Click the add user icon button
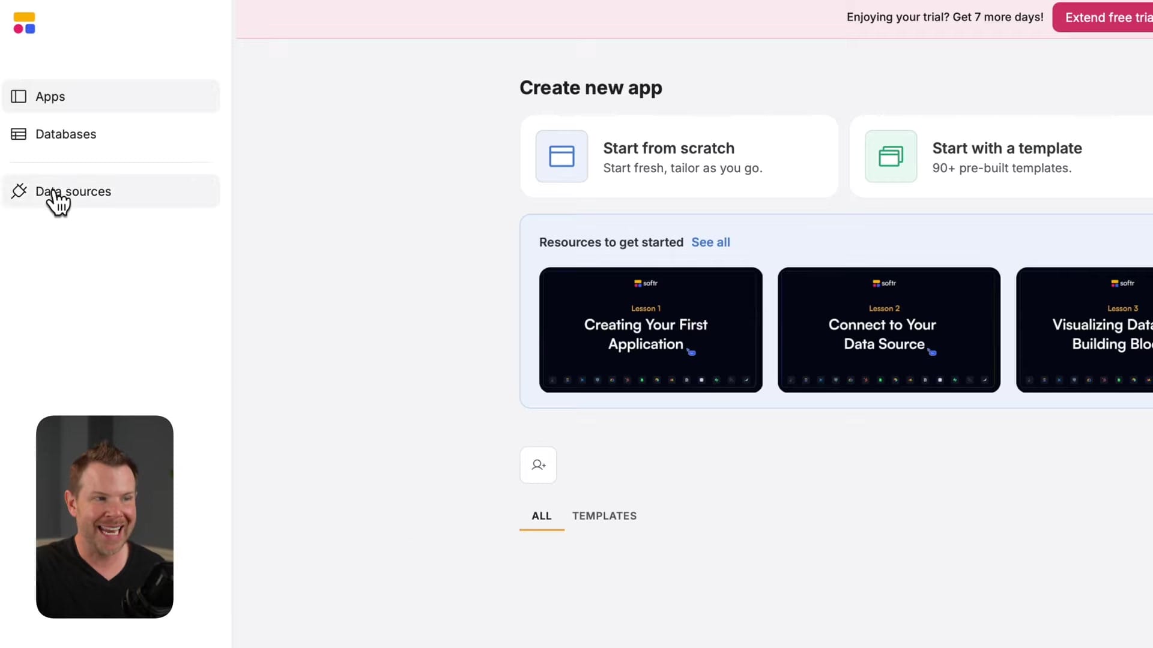 pos(538,465)
